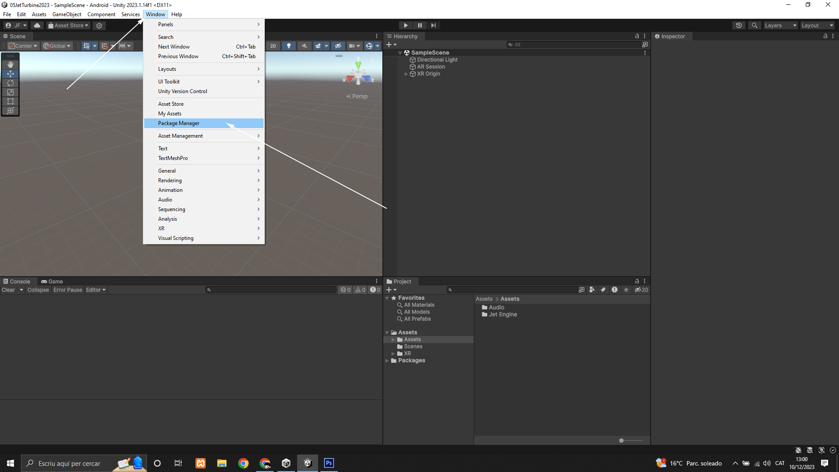Select the Scale tool
Image resolution: width=839 pixels, height=472 pixels.
[x=10, y=92]
